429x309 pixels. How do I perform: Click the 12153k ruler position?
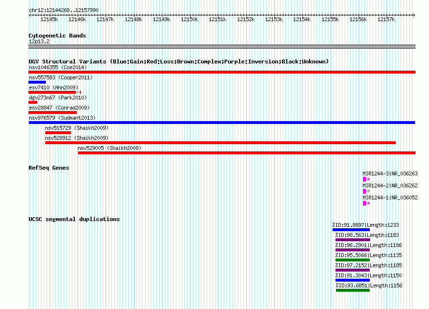click(274, 19)
